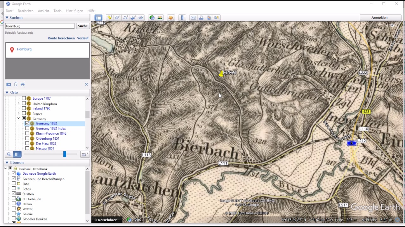Collapse the Suchen panel
The width and height of the screenshot is (405, 227).
tap(7, 18)
